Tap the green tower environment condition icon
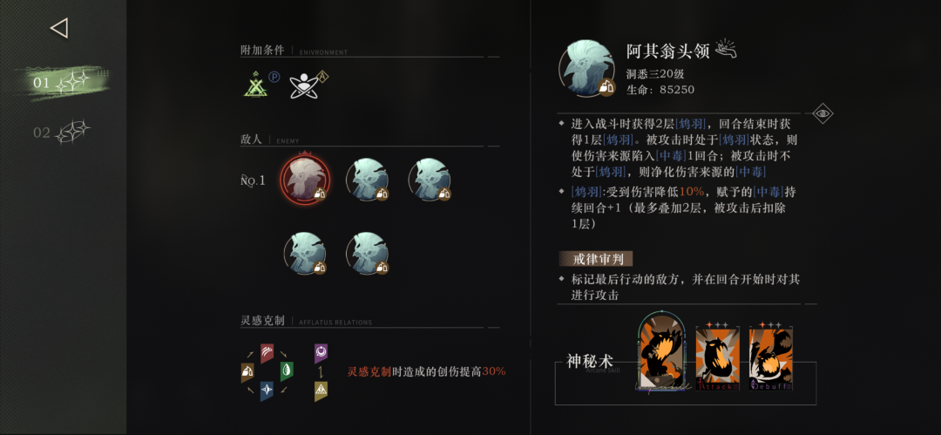 (254, 84)
